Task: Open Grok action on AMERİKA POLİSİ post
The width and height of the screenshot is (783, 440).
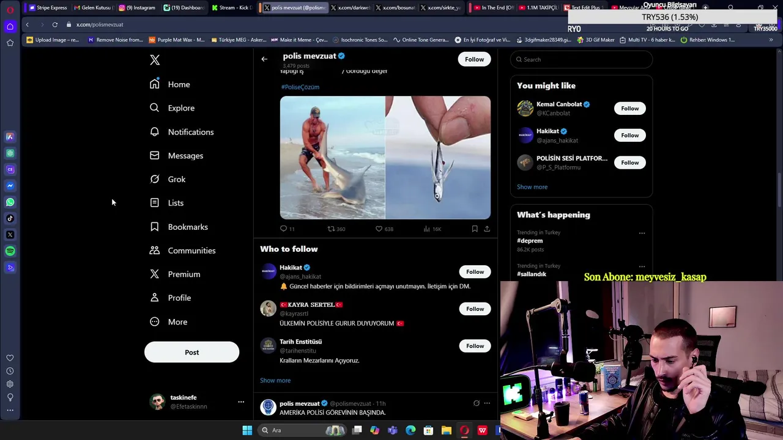Action: pyautogui.click(x=476, y=403)
